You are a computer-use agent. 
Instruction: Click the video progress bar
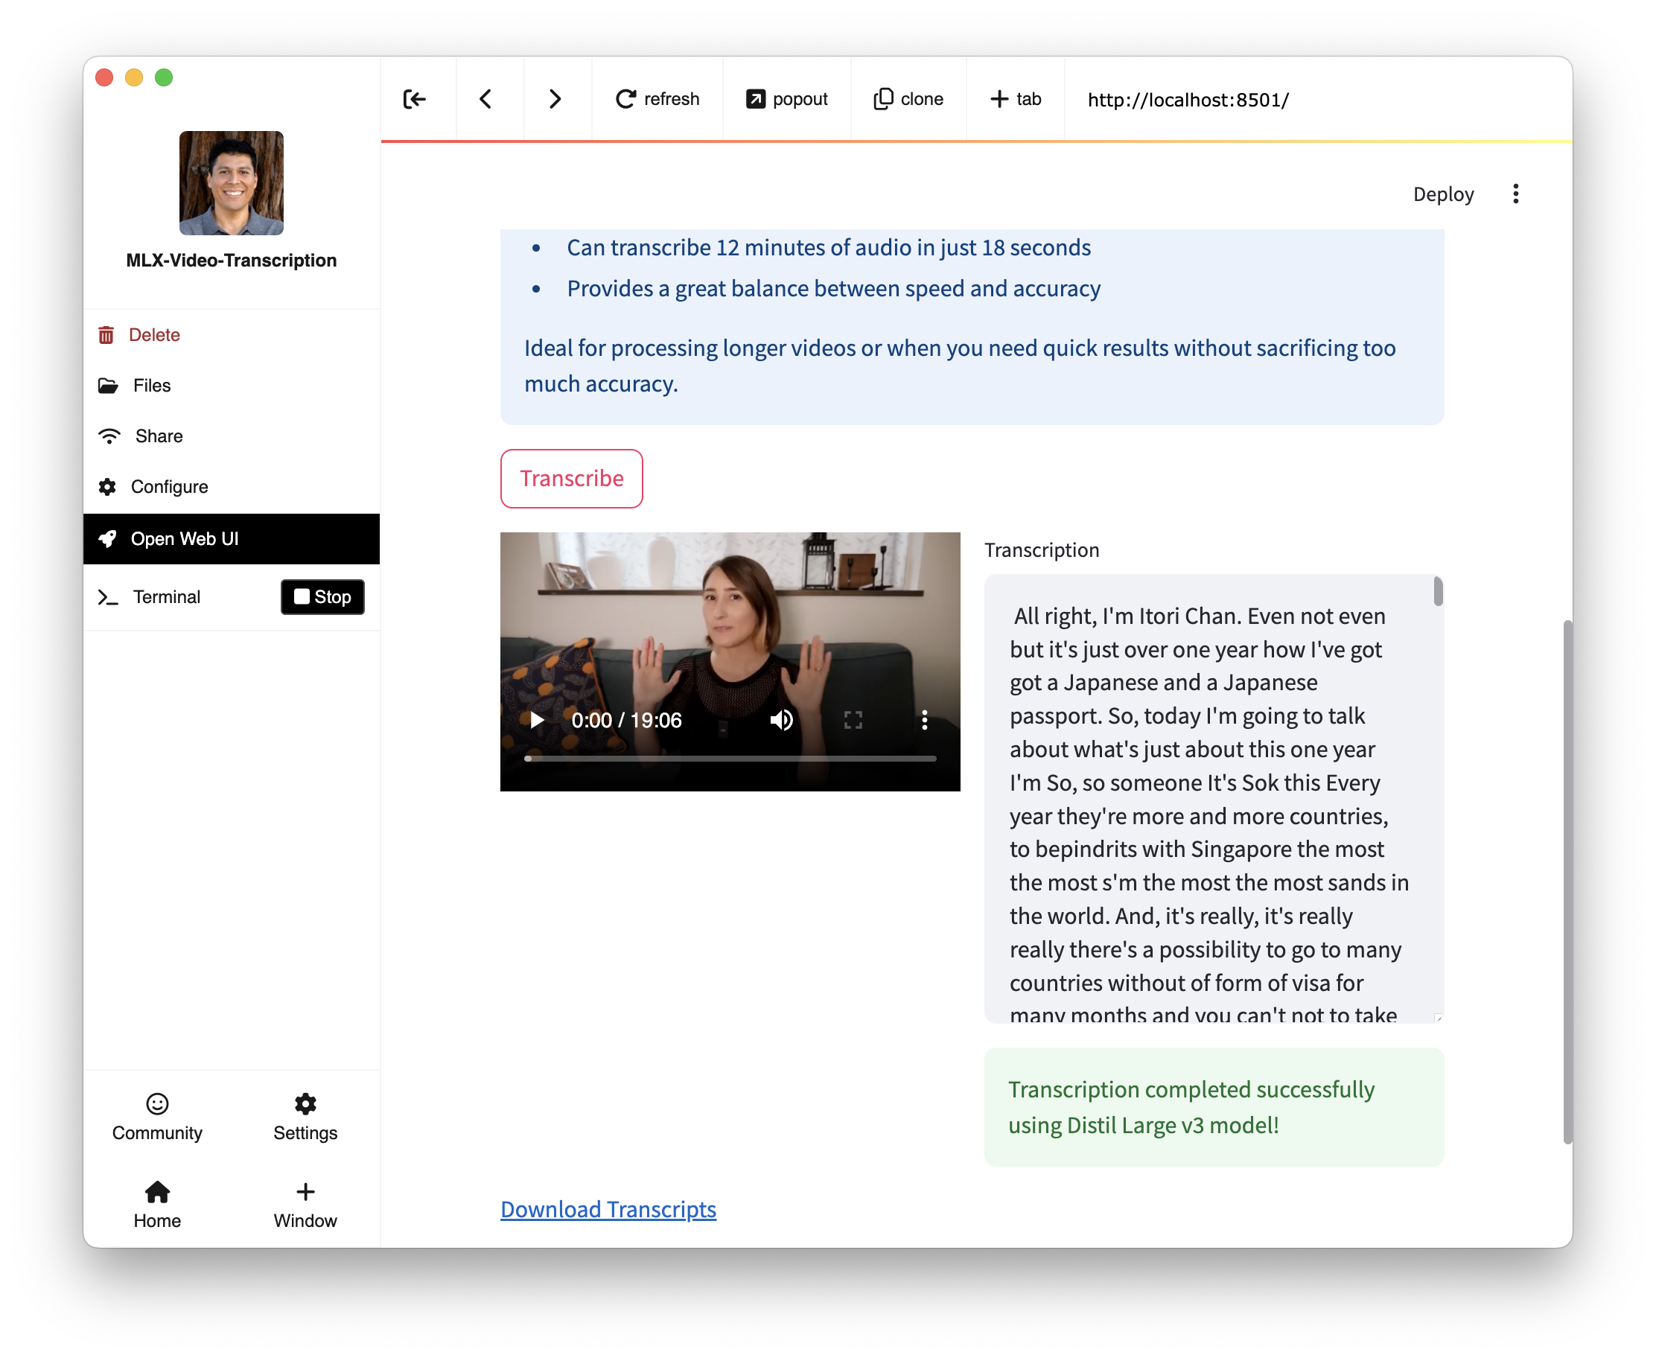(730, 758)
